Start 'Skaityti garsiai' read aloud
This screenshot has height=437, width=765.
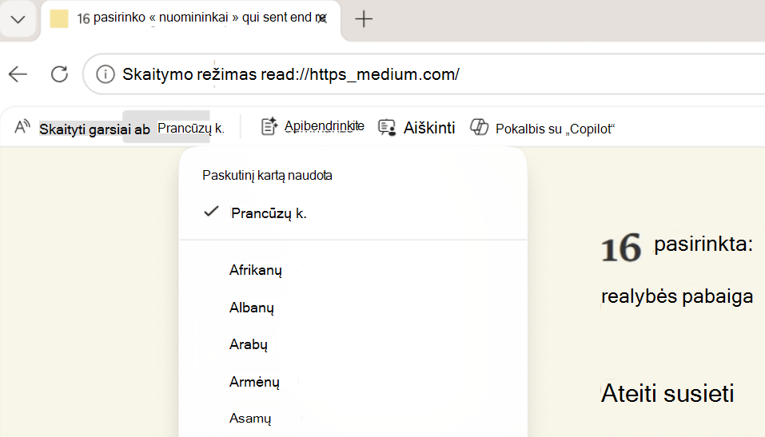[x=94, y=129]
